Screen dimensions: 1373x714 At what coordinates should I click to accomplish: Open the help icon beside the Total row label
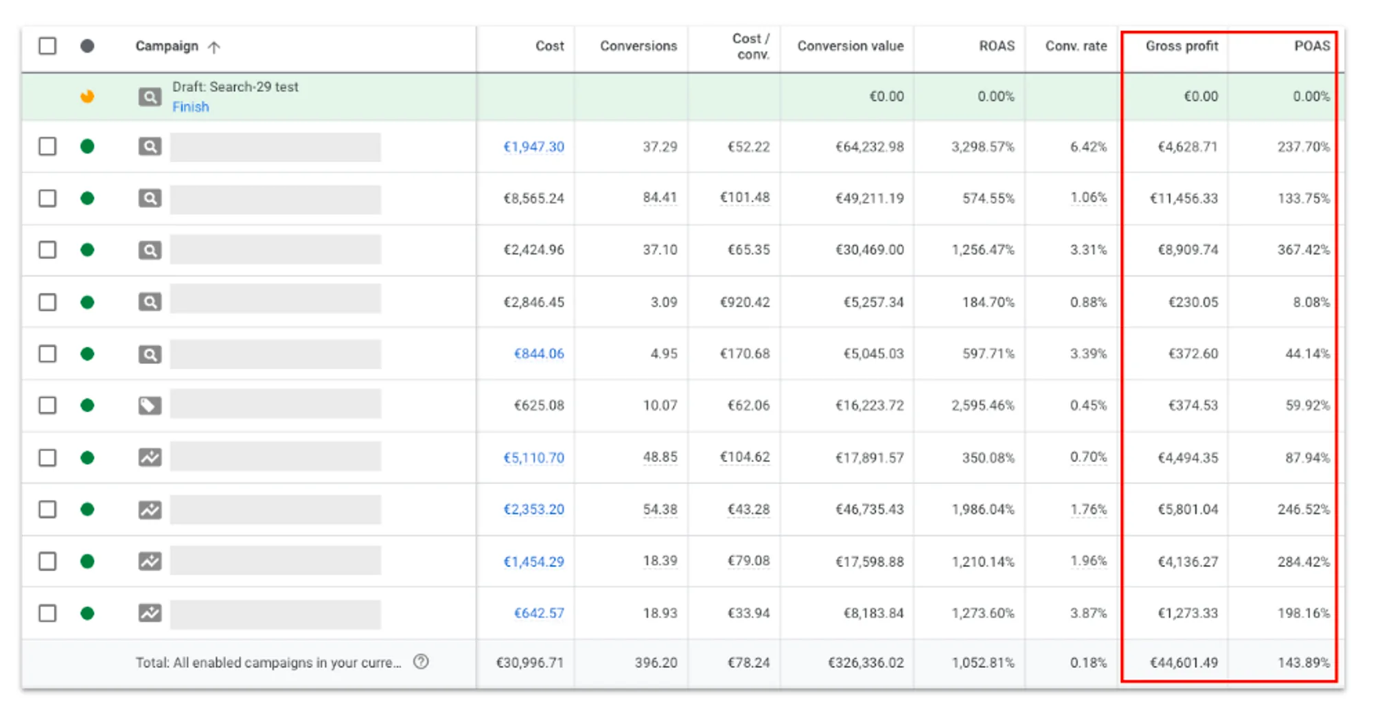point(421,662)
